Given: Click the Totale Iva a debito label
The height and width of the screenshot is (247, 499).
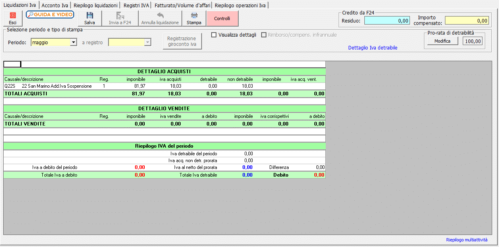Looking at the screenshot, I should click(x=59, y=175).
